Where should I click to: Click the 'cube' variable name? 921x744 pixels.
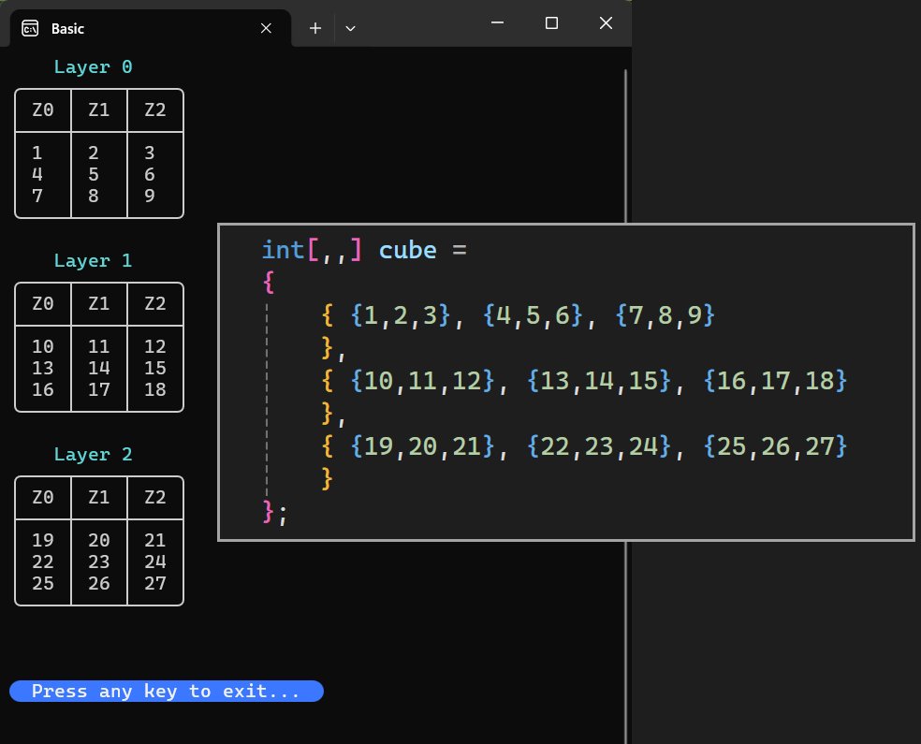[408, 250]
